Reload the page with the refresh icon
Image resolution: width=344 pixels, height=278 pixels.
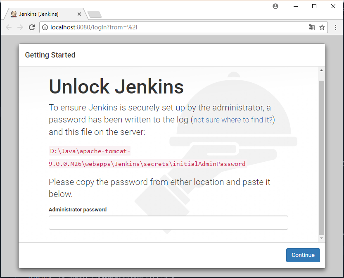(x=32, y=27)
